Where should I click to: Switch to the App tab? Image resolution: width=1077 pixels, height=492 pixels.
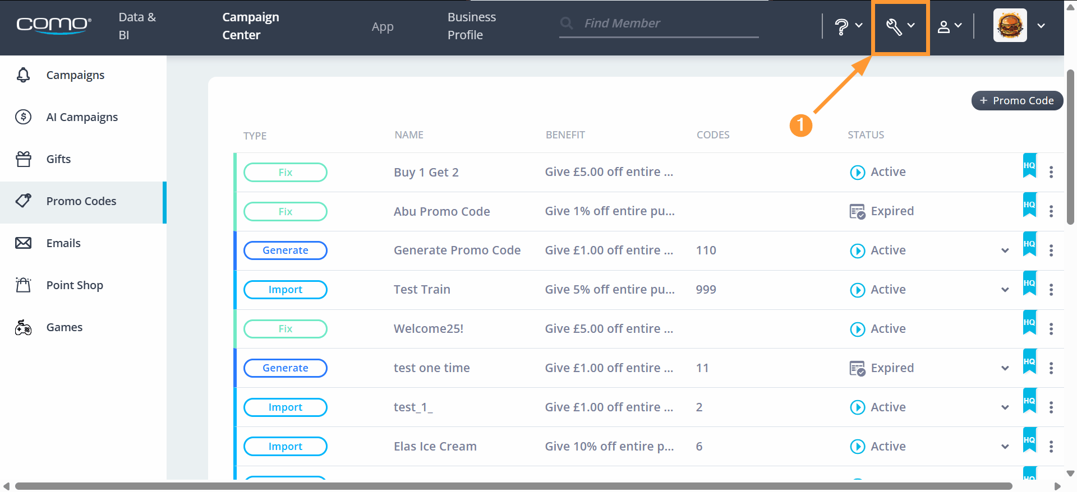(x=383, y=26)
